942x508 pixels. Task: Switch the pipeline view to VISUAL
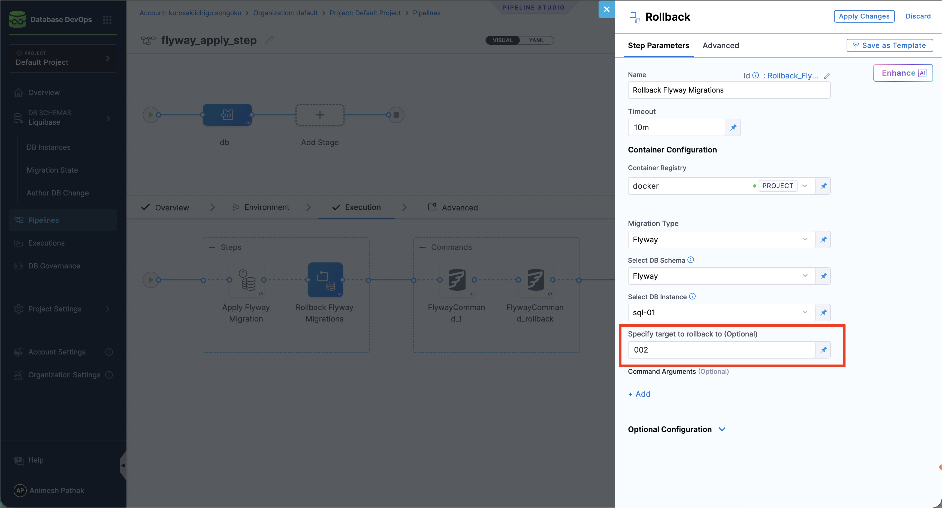tap(502, 40)
